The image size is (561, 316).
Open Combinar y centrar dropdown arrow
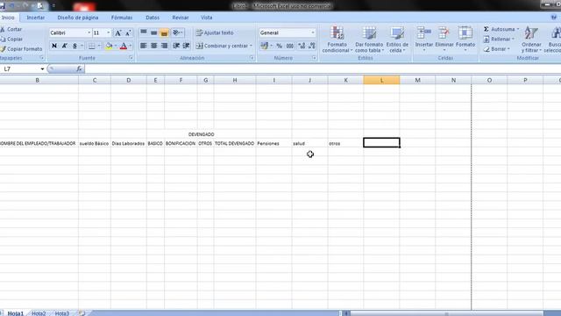252,46
